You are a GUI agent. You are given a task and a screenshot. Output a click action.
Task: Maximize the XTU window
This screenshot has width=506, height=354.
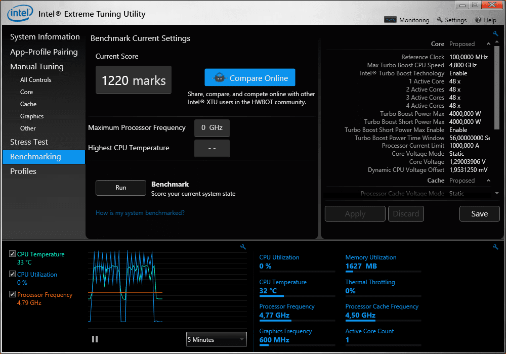[x=475, y=5]
